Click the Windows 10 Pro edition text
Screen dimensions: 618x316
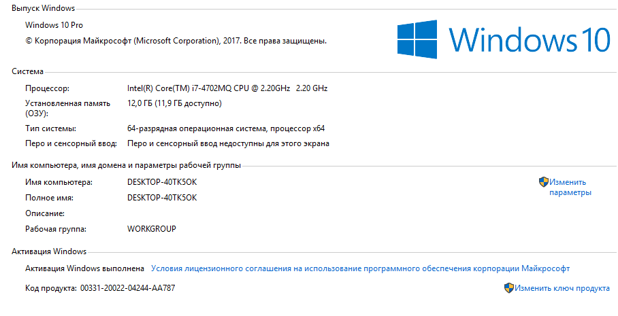[52, 25]
